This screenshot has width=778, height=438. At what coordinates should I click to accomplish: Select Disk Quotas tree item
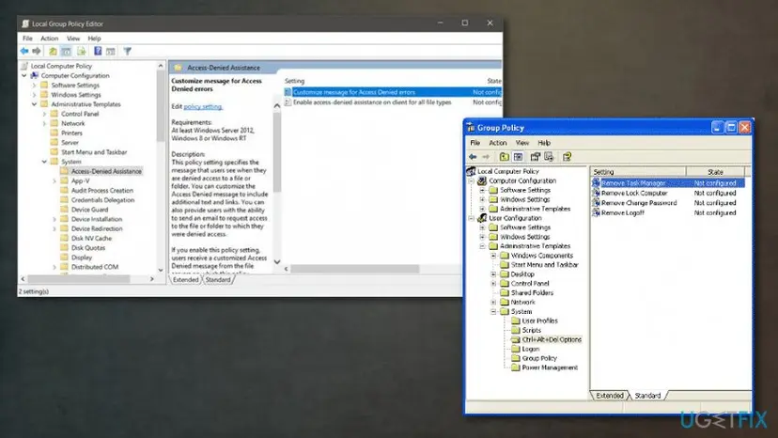87,247
